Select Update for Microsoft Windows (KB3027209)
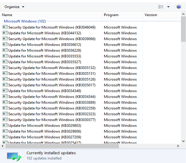Viewport: 186px width, 163px height. (45, 137)
